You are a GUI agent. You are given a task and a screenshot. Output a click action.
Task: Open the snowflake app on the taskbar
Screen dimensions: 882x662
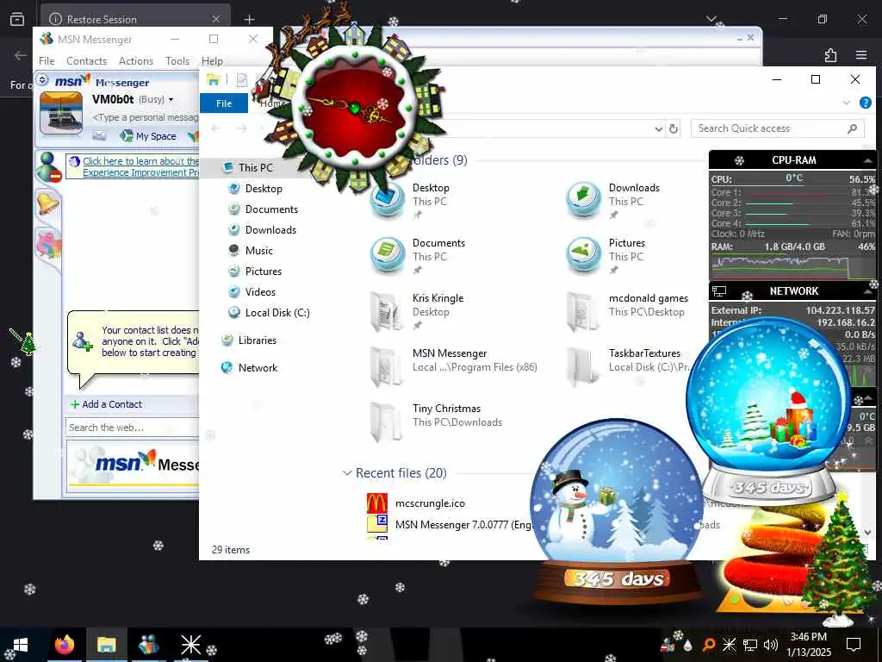(x=190, y=645)
